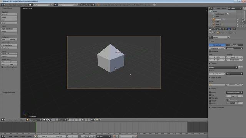Open the No Sync dropdown in timeline
The image size is (246, 138).
103,136
